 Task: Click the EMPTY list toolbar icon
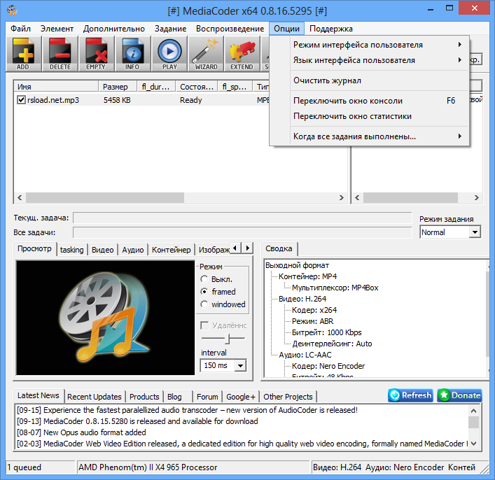tap(97, 54)
